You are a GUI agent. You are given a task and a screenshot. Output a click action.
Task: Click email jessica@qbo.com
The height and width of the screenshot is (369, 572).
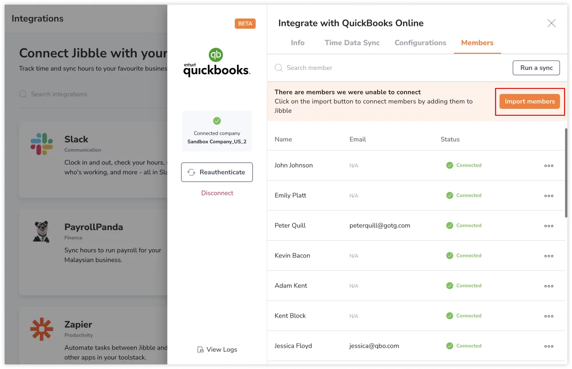(374, 346)
